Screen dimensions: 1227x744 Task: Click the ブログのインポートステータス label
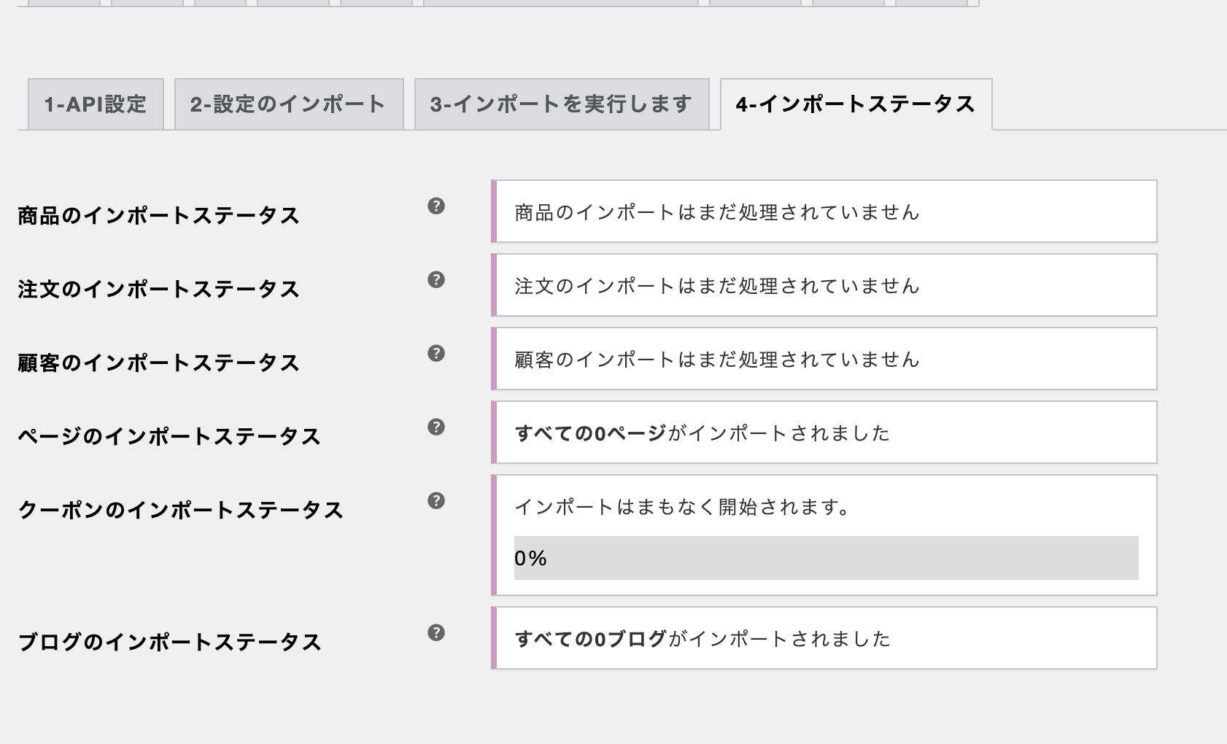click(x=169, y=642)
